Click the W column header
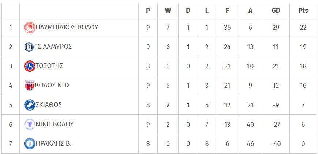This screenshot has height=154, width=318. tap(168, 11)
